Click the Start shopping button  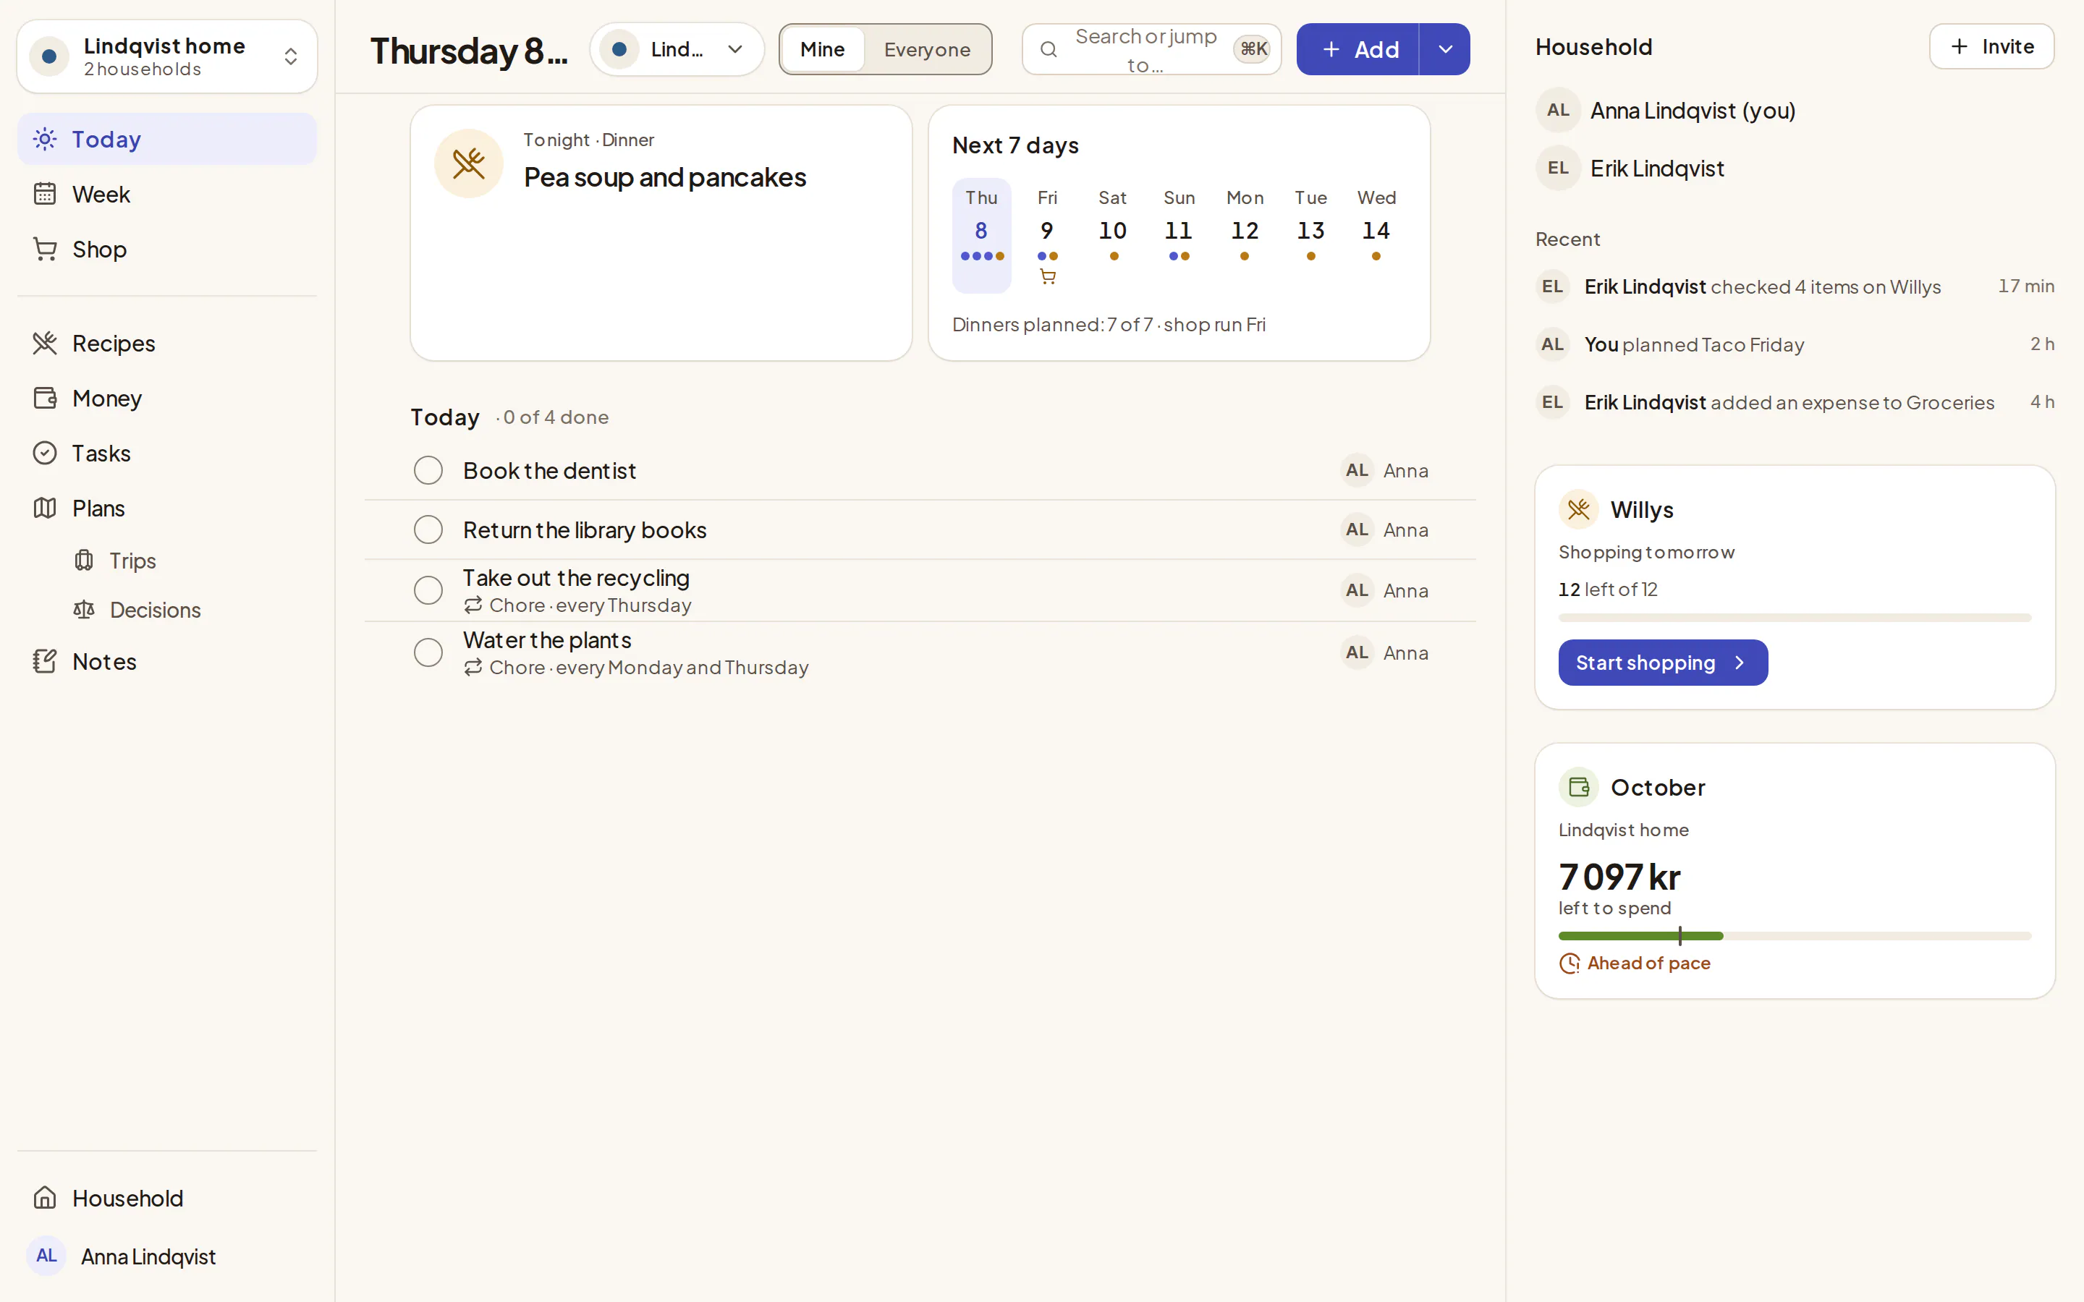(1663, 662)
